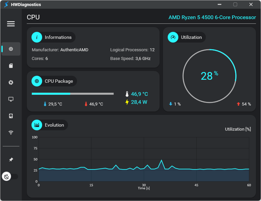Click the CPU page title
The width and height of the screenshot is (261, 201).
tap(33, 17)
